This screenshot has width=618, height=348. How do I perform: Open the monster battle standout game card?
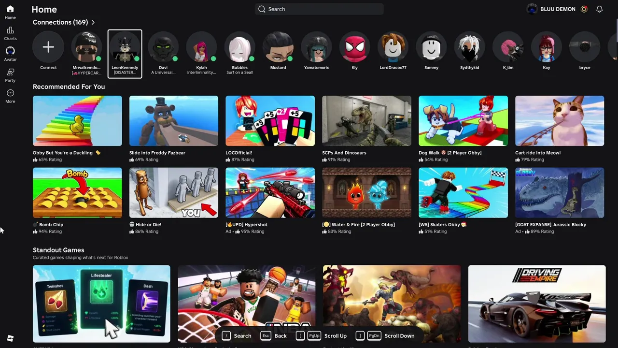tap(392, 304)
